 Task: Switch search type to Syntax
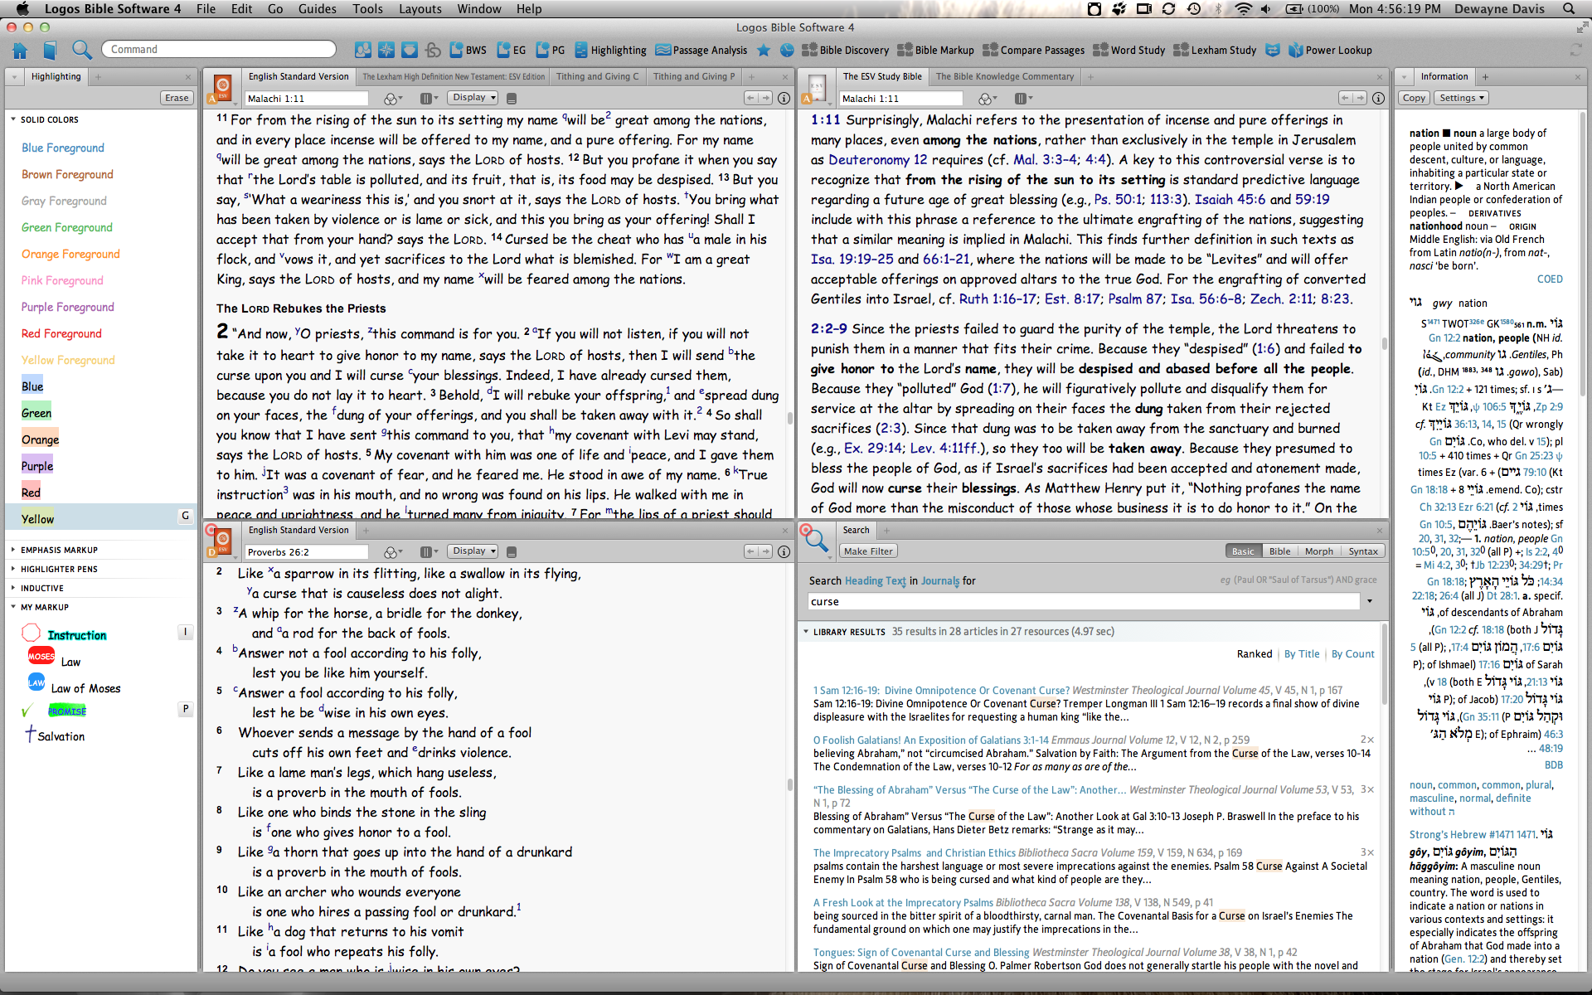(1362, 551)
